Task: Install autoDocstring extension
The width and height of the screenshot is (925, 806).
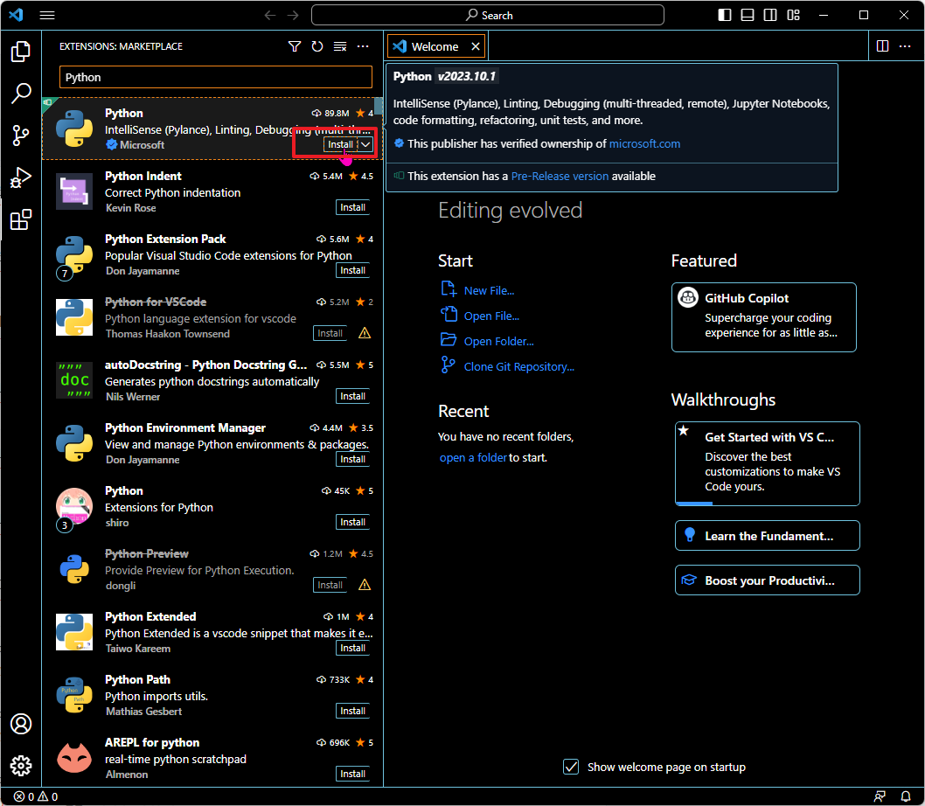Action: click(x=352, y=397)
